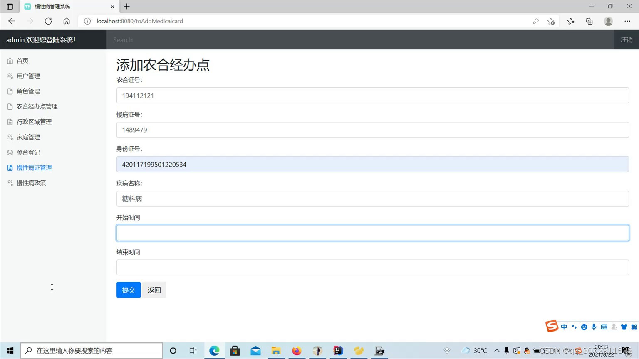Open Task View on the taskbar

[x=193, y=351]
